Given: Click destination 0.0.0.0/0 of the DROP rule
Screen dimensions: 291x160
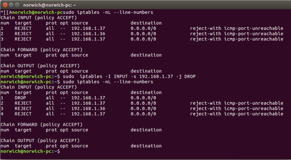Looking at the screenshot, I should [x=143, y=98].
